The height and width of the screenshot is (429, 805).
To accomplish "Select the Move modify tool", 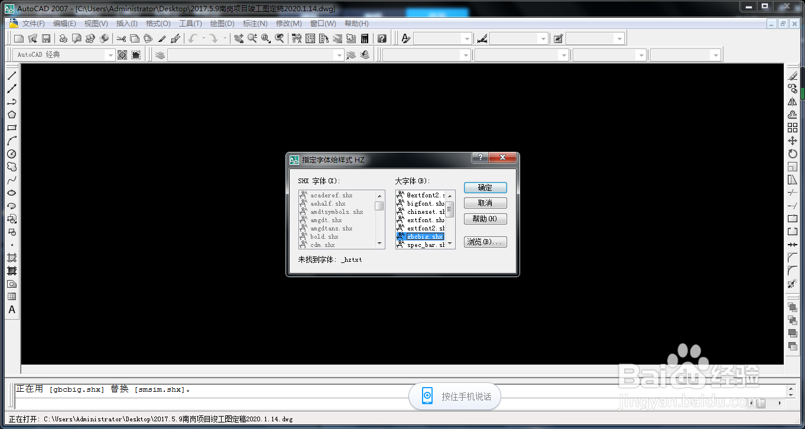I will click(793, 141).
